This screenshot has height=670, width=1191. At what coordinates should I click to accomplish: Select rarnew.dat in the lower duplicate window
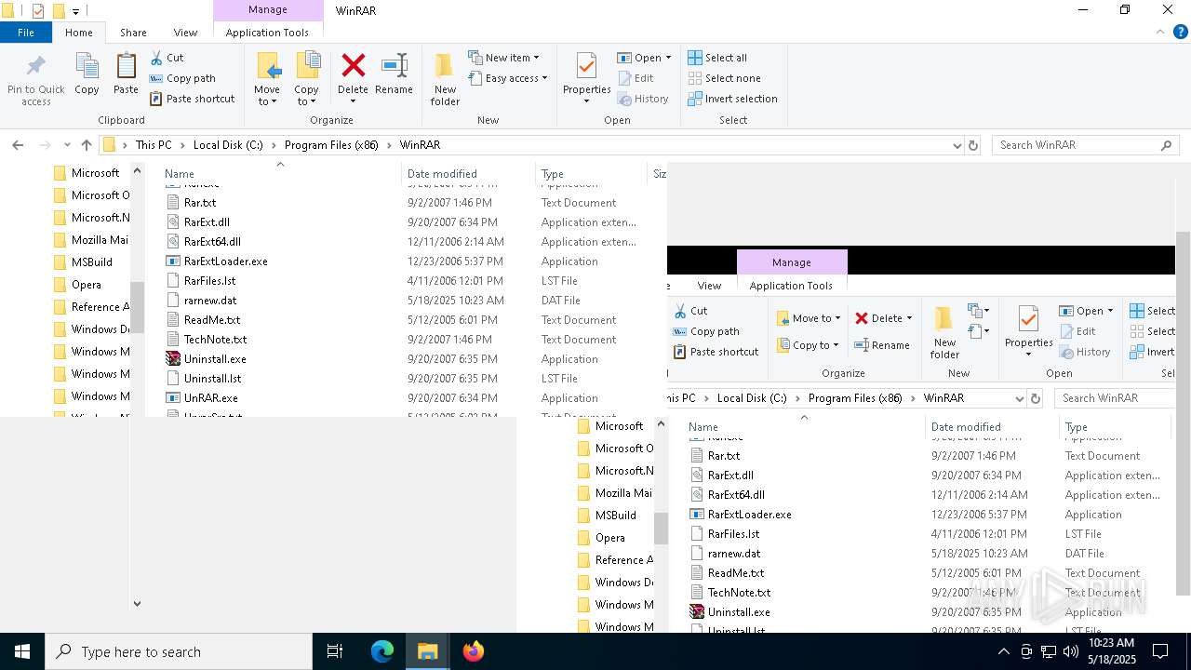coord(733,554)
